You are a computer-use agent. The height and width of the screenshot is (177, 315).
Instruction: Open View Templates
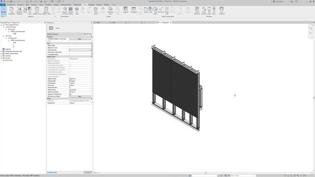pyautogui.click(x=12, y=11)
